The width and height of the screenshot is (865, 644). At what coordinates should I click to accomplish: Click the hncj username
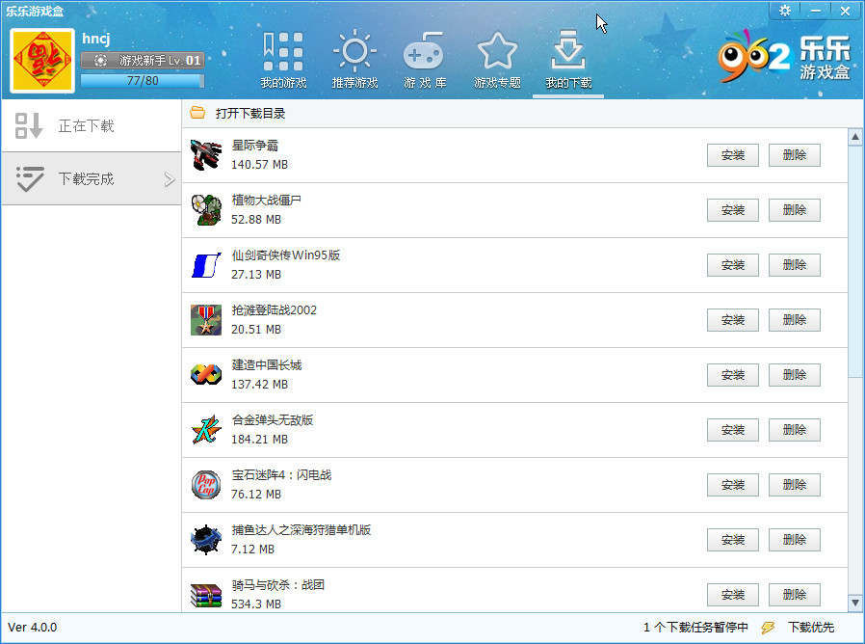(96, 39)
